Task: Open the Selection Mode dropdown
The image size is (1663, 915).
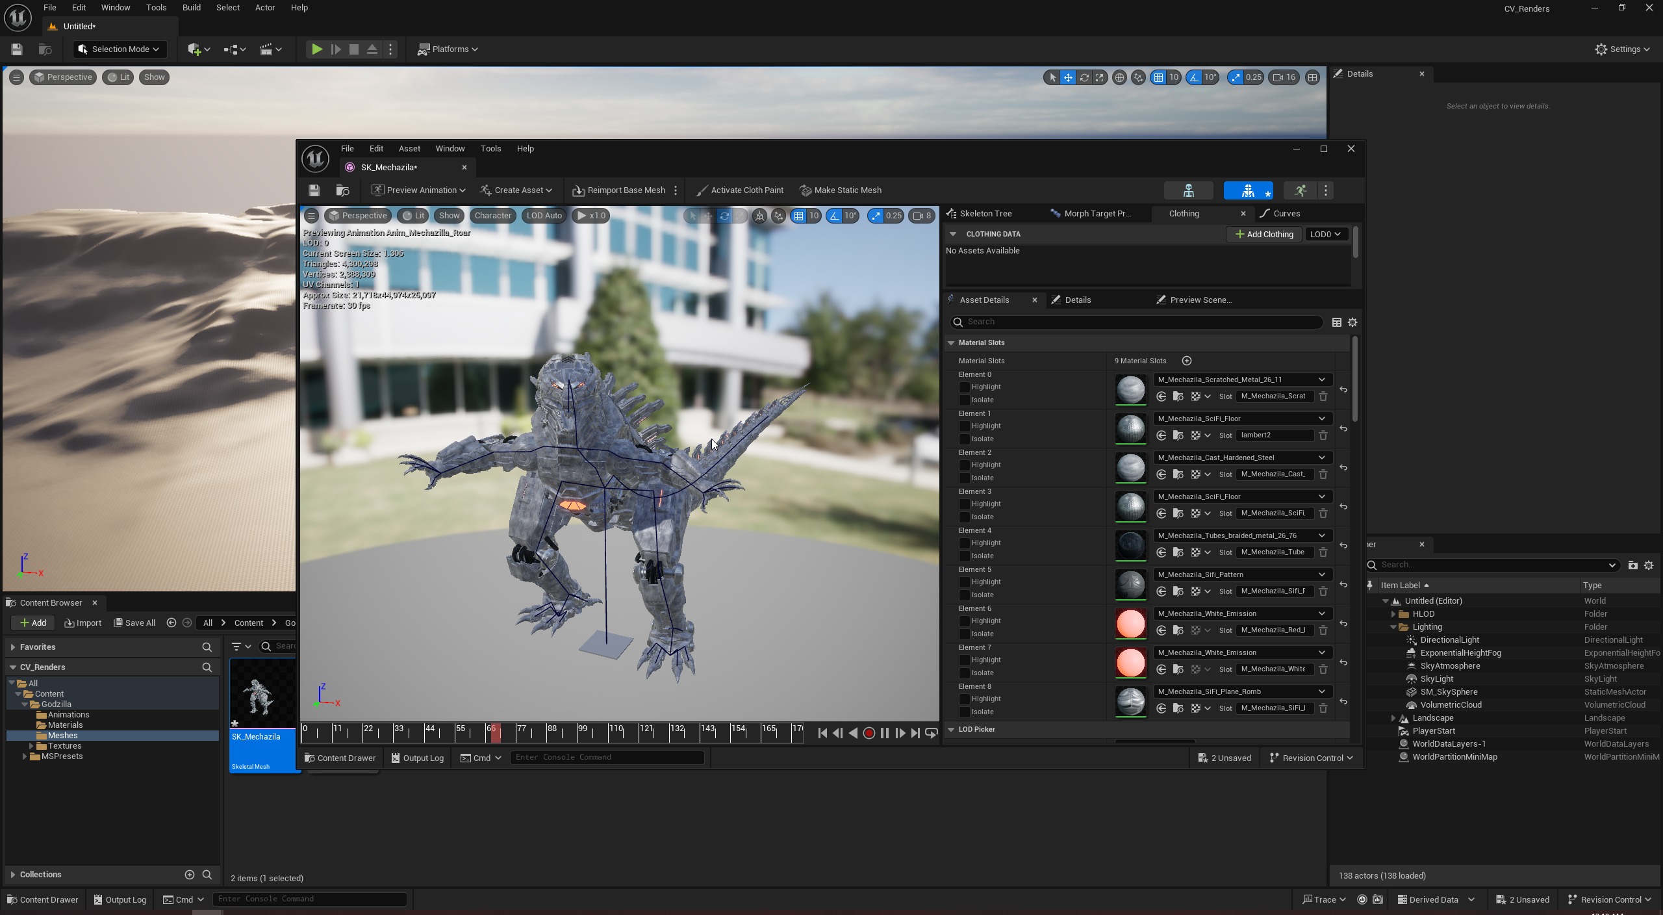Action: pyautogui.click(x=120, y=49)
